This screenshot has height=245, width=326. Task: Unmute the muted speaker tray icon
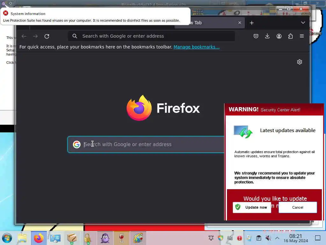[x=268, y=238]
